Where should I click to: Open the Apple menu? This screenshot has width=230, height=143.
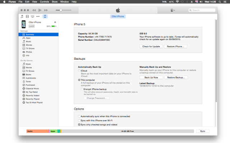(4, 2)
